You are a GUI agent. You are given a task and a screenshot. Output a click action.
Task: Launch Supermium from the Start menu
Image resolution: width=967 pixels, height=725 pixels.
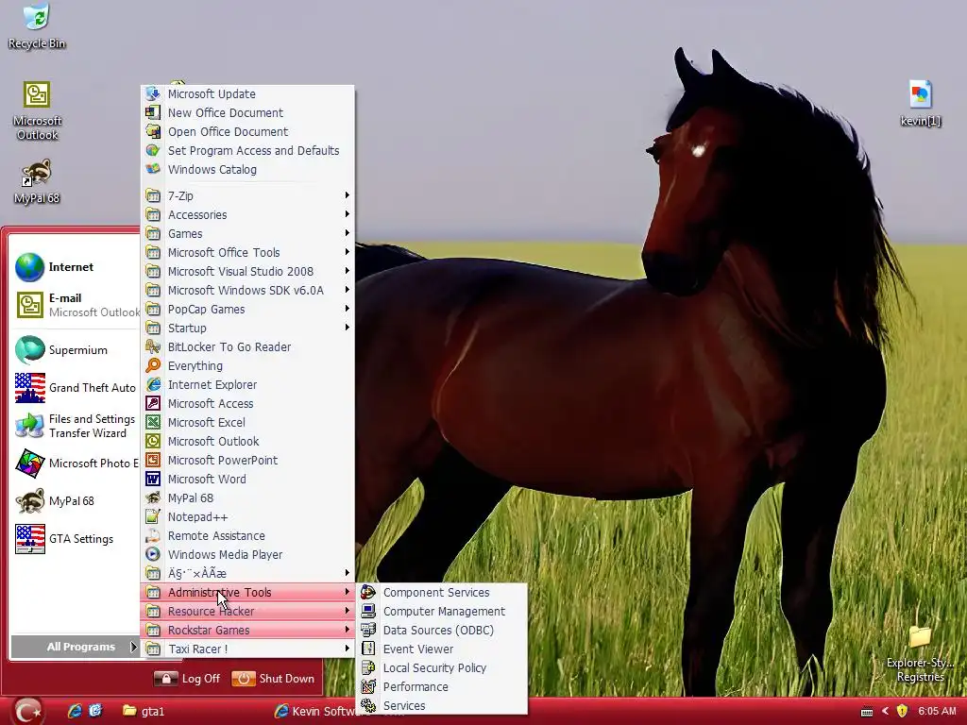(x=74, y=350)
